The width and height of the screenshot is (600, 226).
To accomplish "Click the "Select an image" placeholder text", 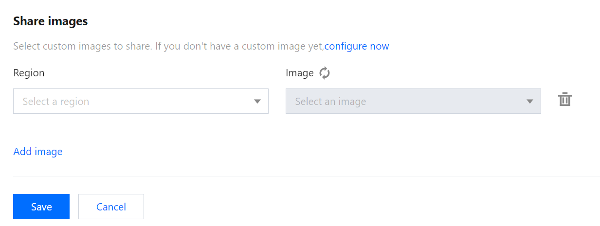I will click(x=330, y=102).
